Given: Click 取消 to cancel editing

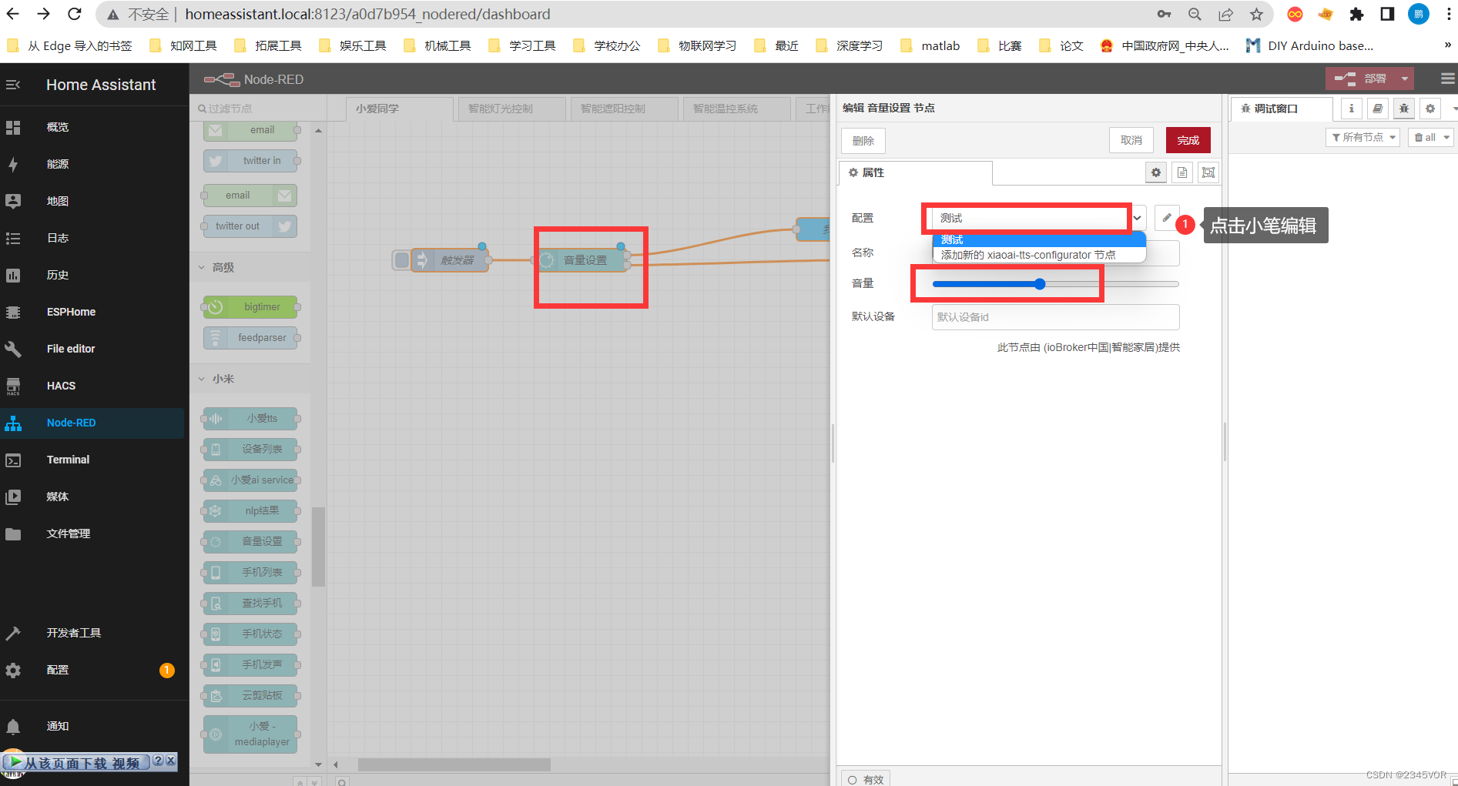Looking at the screenshot, I should [1131, 140].
